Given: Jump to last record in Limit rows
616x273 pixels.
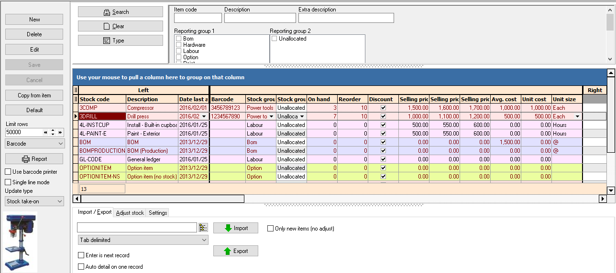Looking at the screenshot, I should [60, 132].
